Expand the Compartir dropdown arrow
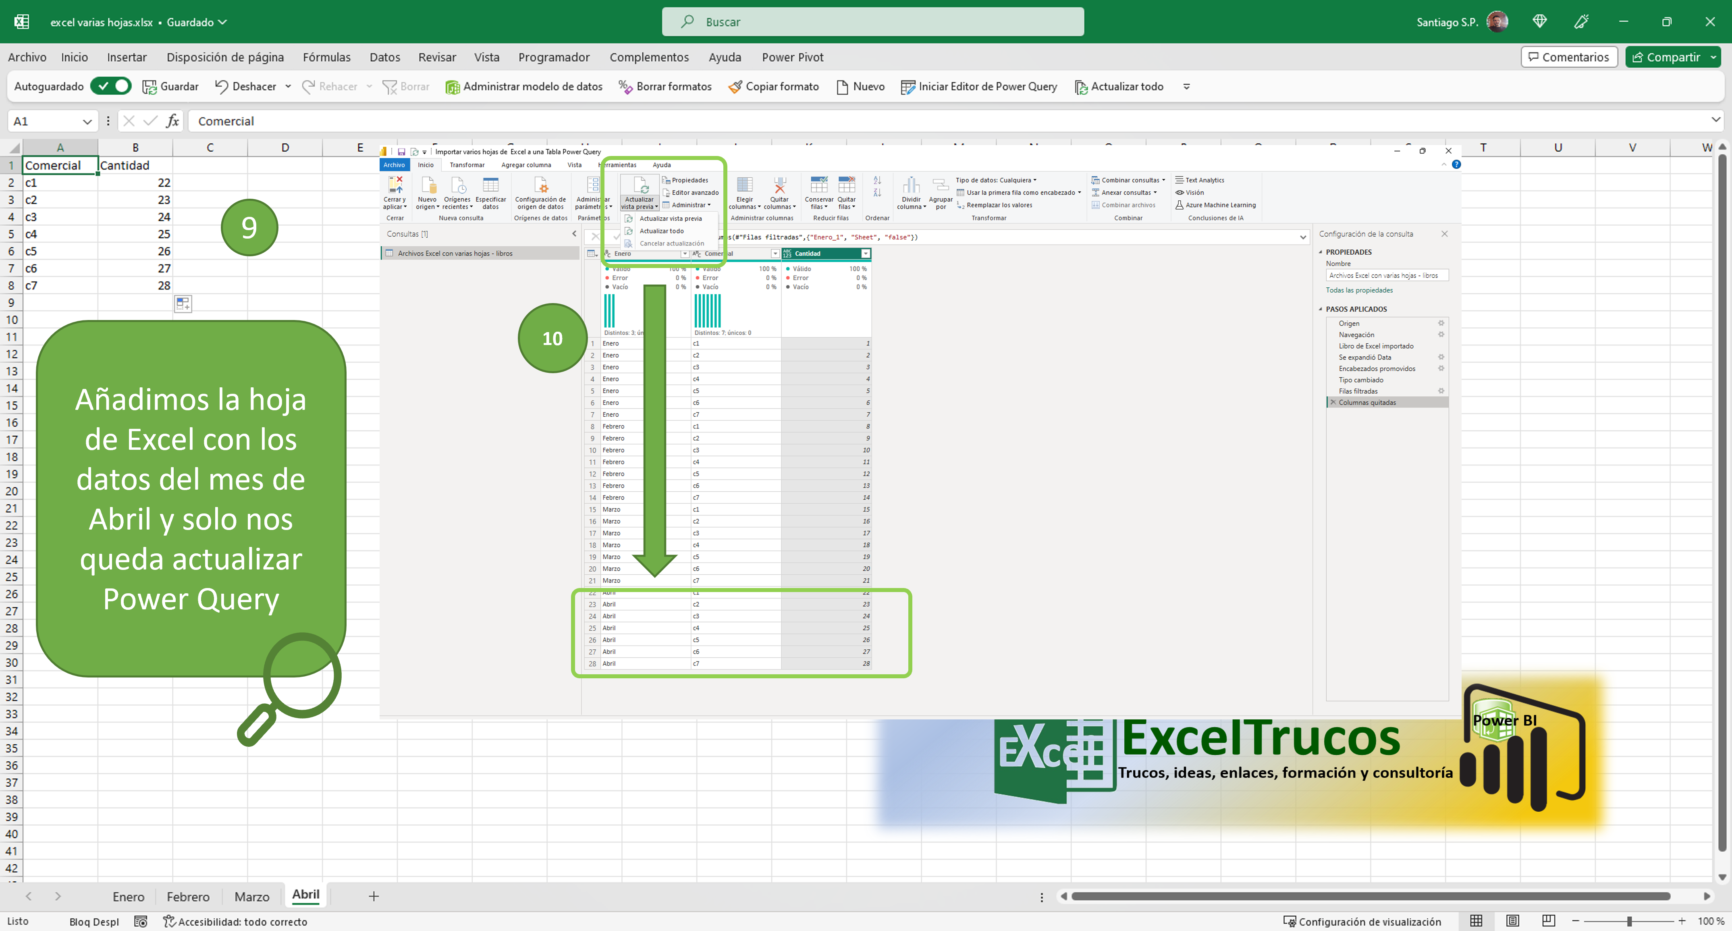The image size is (1732, 931). pyautogui.click(x=1713, y=57)
